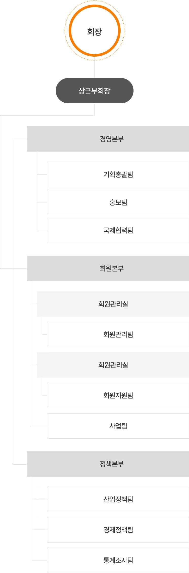Click the connector line between 회장 and 상근부회장

(x=94, y=69)
